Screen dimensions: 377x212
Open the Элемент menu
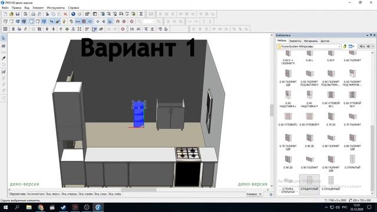click(38, 8)
